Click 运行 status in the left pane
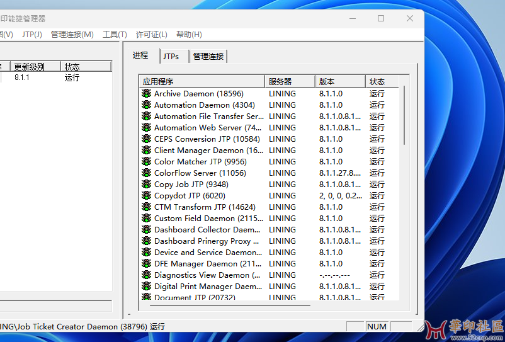 coord(72,77)
